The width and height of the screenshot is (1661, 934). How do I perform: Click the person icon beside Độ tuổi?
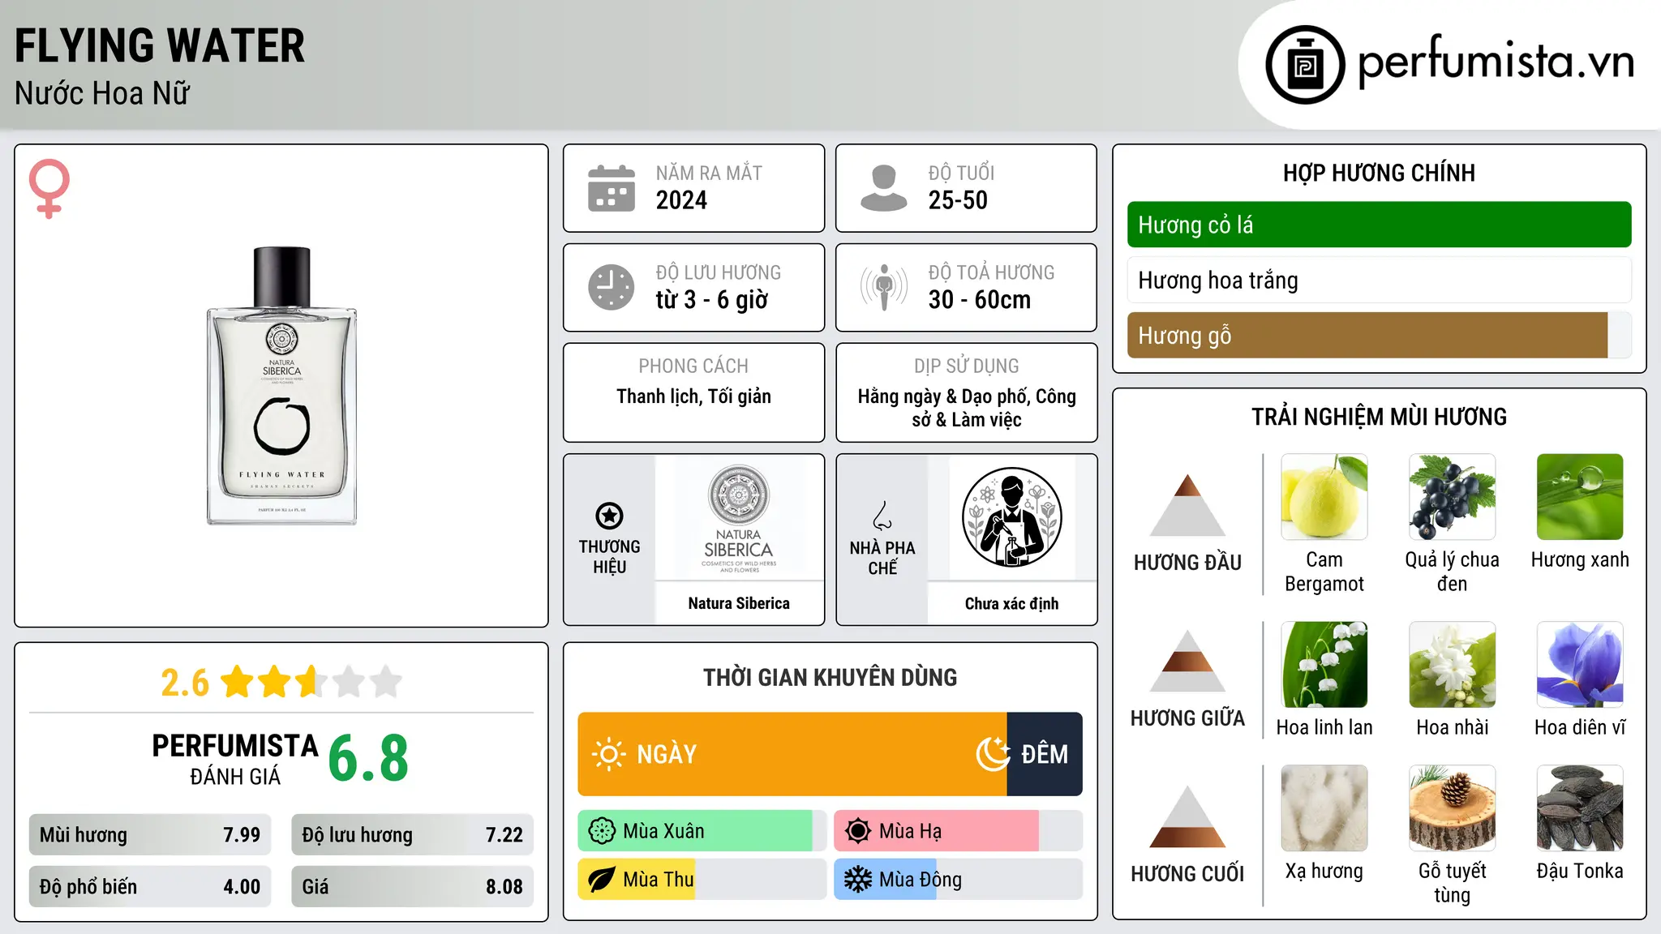tap(884, 188)
